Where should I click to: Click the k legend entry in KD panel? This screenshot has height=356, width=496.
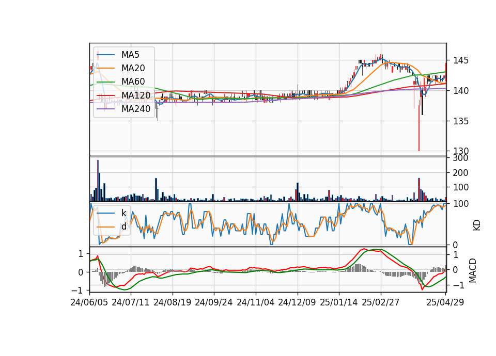click(123, 213)
